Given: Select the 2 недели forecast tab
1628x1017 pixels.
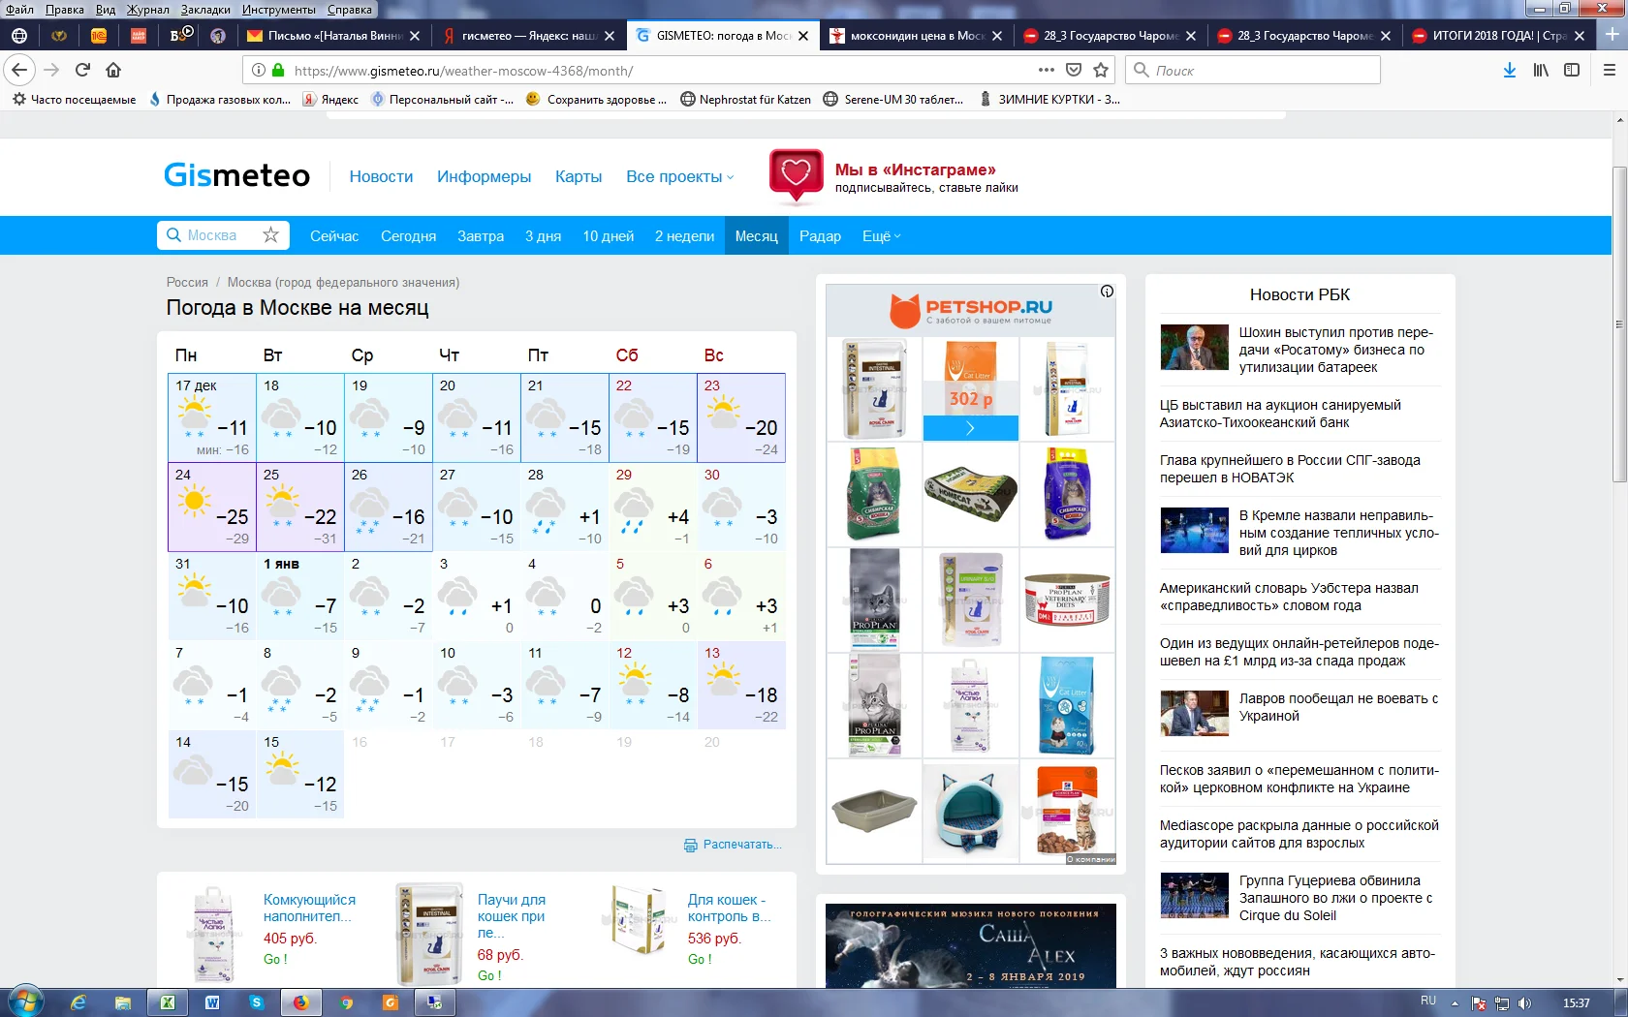Looking at the screenshot, I should [x=684, y=235].
